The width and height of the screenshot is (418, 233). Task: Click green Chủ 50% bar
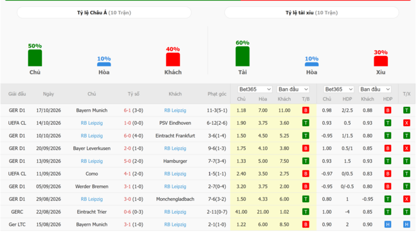coord(35,58)
